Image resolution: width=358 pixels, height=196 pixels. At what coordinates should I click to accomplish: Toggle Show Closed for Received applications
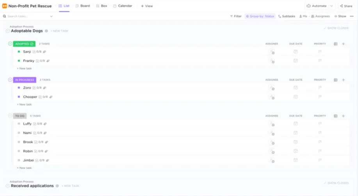(x=336, y=183)
